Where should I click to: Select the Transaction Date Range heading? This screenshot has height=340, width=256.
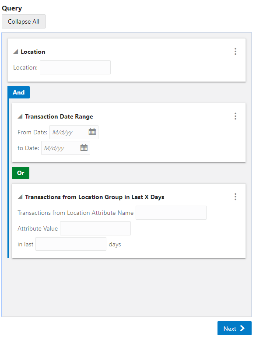tap(59, 116)
